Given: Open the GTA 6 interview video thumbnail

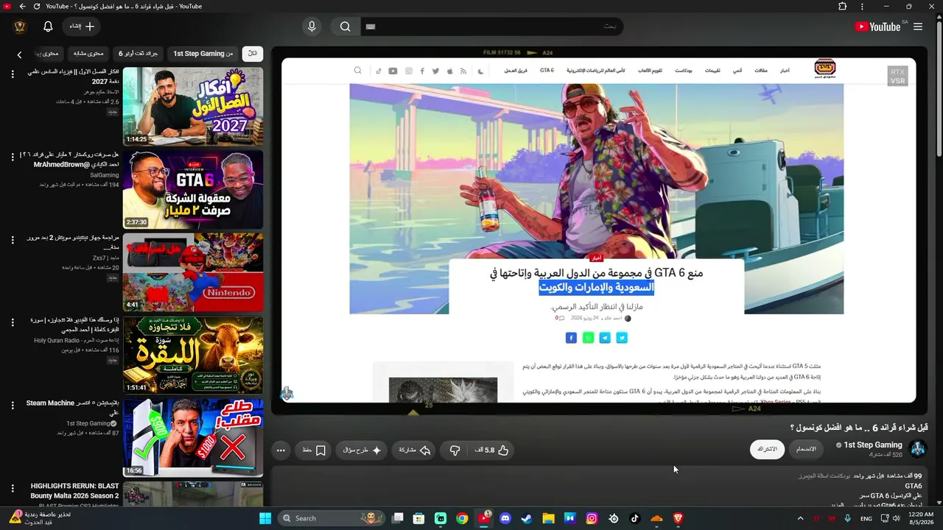Looking at the screenshot, I should [x=193, y=189].
